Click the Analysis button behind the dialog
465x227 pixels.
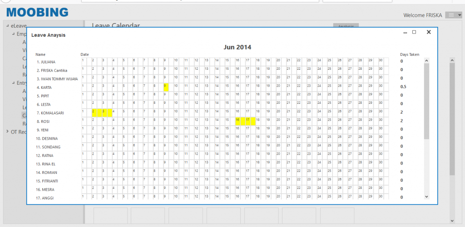click(x=346, y=26)
